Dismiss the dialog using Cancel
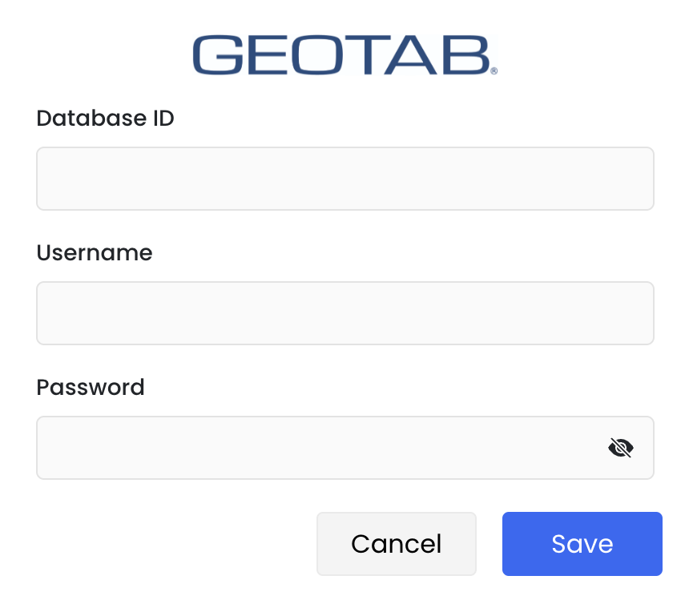The image size is (689, 604). 397,544
